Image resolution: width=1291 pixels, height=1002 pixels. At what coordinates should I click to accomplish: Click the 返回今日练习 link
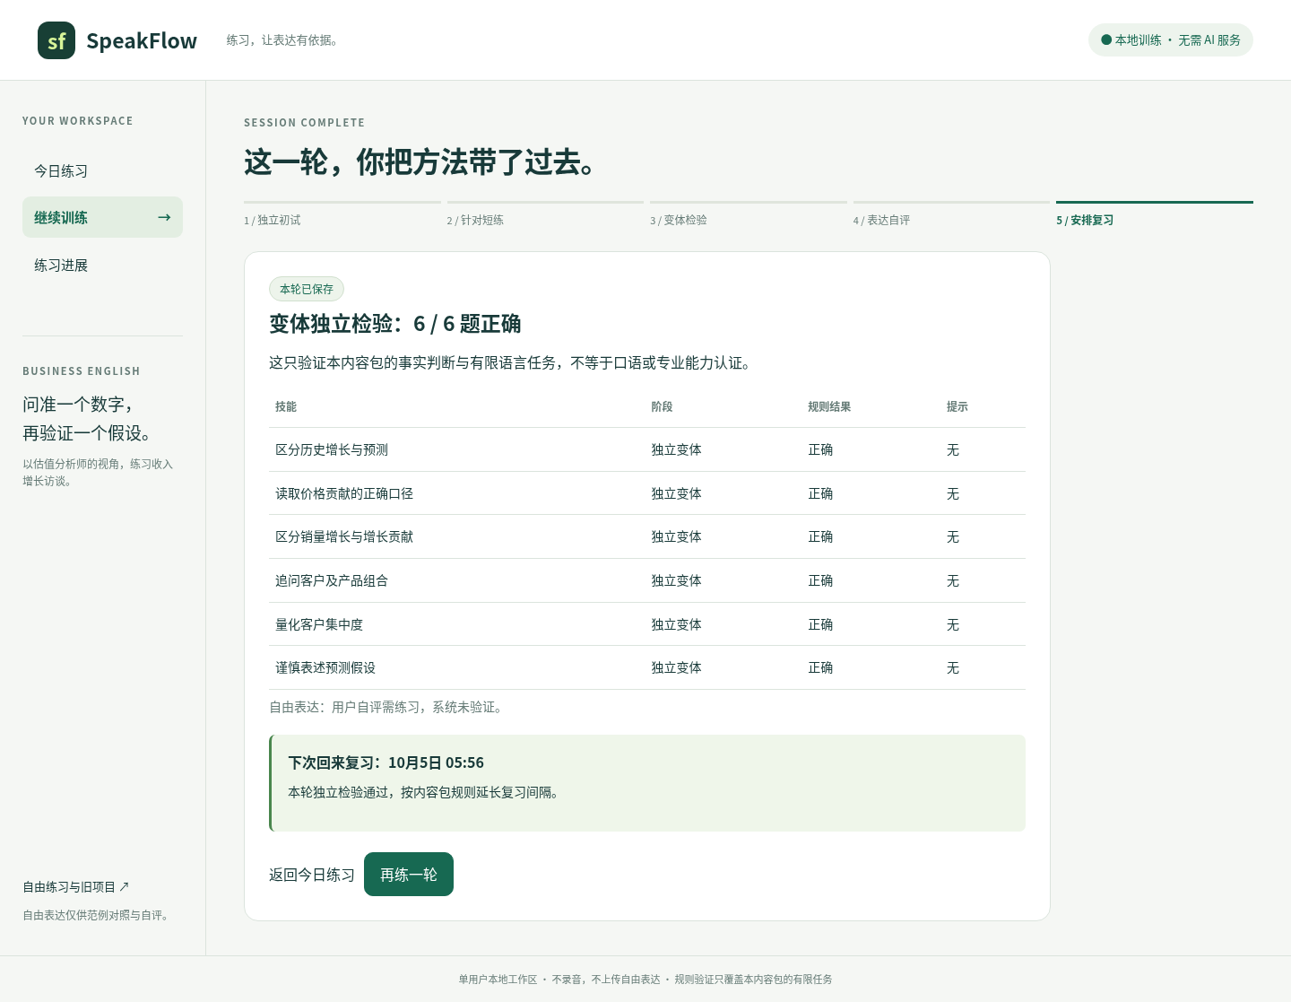coord(312,875)
